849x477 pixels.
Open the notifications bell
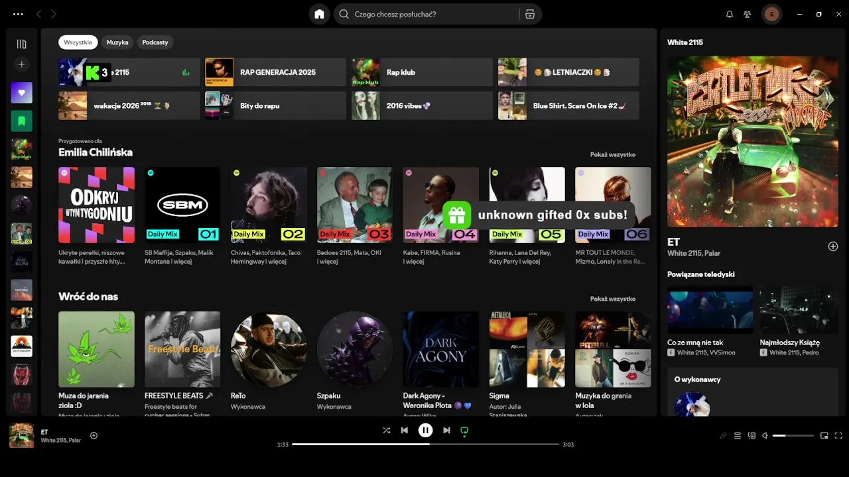coord(730,14)
